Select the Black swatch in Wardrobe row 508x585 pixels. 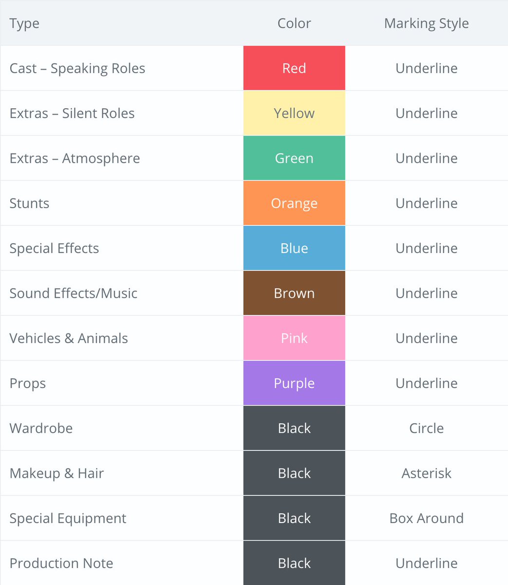[294, 428]
